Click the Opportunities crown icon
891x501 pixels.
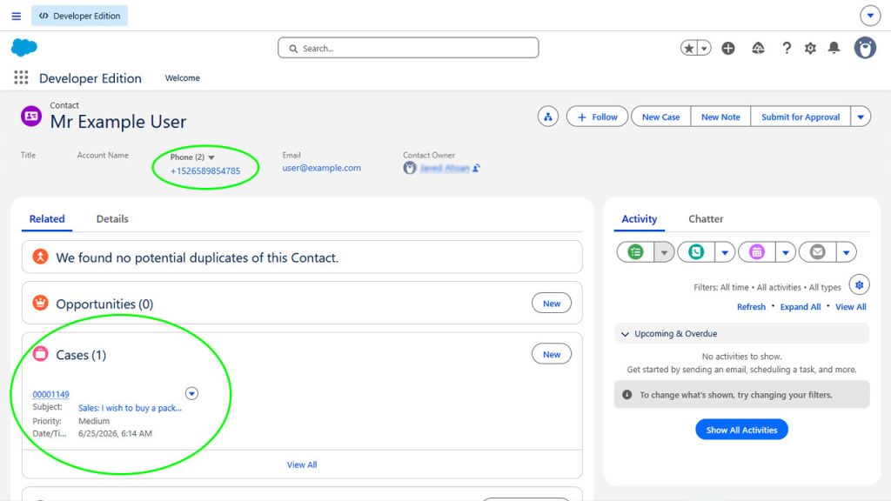click(40, 303)
